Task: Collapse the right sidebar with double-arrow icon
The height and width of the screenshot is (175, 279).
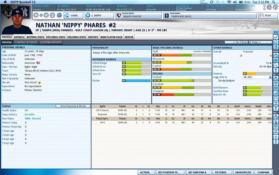Action: point(276,32)
